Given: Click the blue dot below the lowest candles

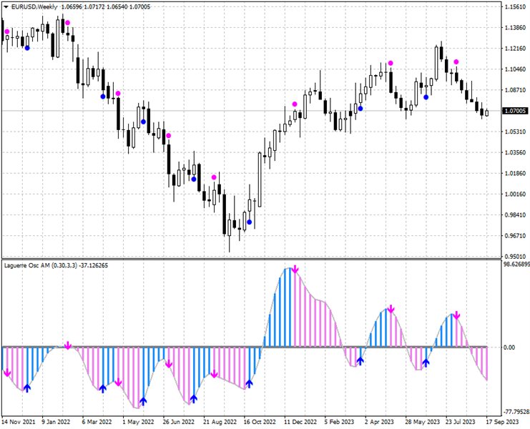Looking at the screenshot, I should [250, 222].
